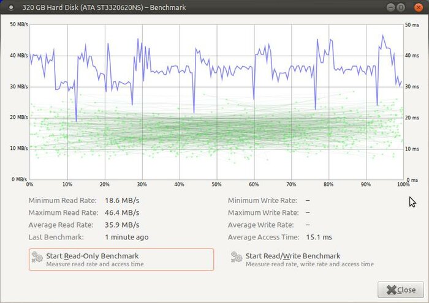Click the '10 MB/s' axis label
The width and height of the screenshot is (429, 303).
pos(19,148)
